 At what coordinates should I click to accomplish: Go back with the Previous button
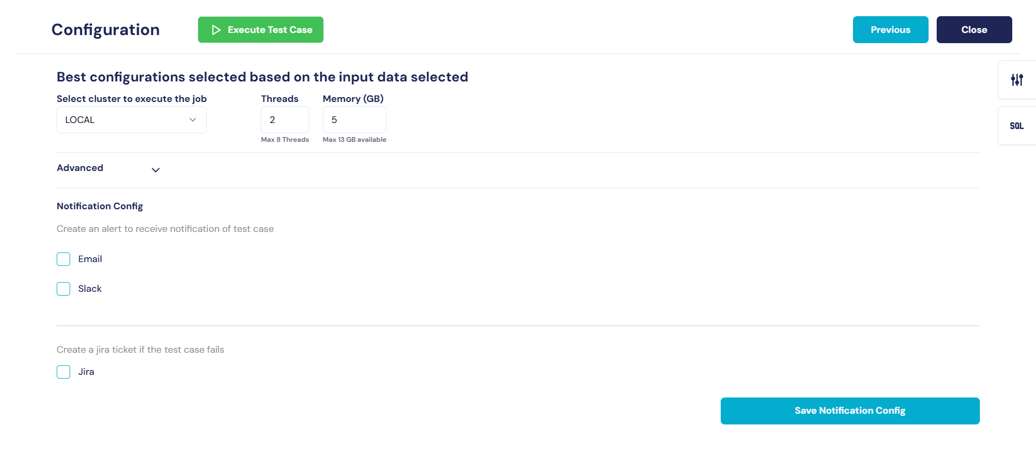[890, 30]
